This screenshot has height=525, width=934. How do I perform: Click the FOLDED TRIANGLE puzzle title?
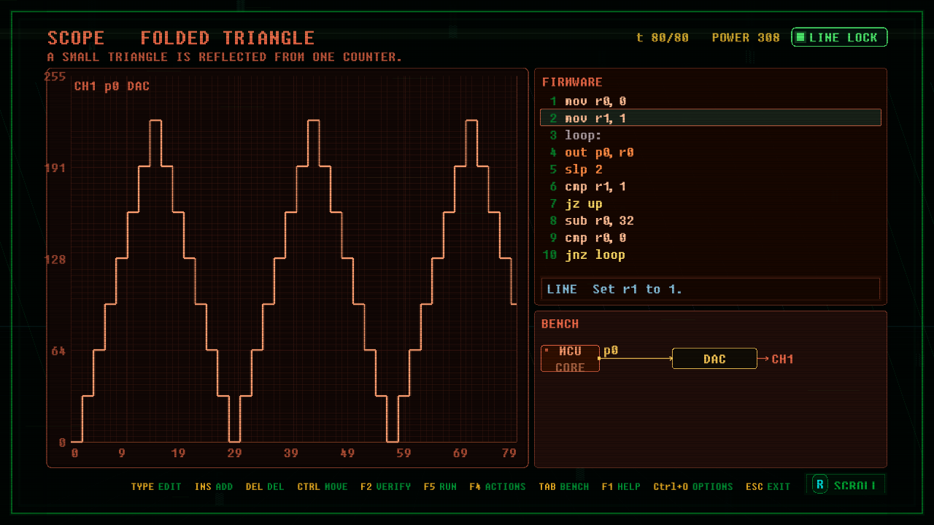[228, 38]
